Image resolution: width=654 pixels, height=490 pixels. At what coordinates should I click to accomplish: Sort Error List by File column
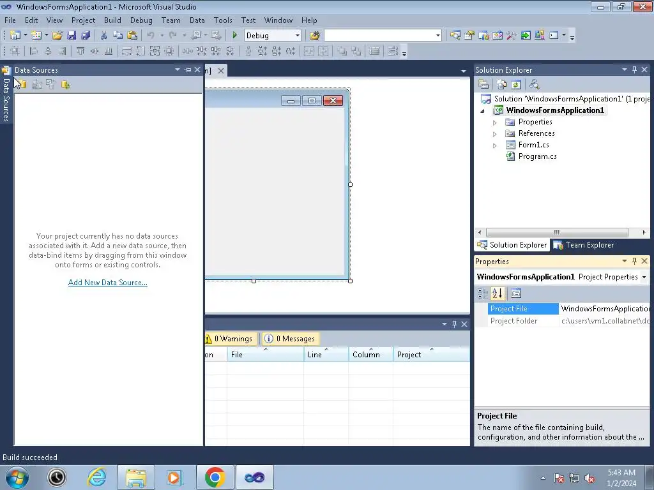[265, 355]
